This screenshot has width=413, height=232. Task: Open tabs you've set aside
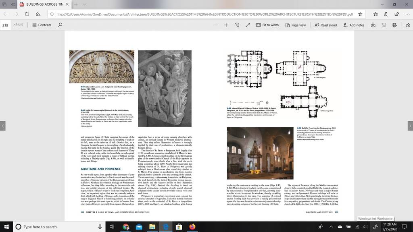(x=4, y=4)
